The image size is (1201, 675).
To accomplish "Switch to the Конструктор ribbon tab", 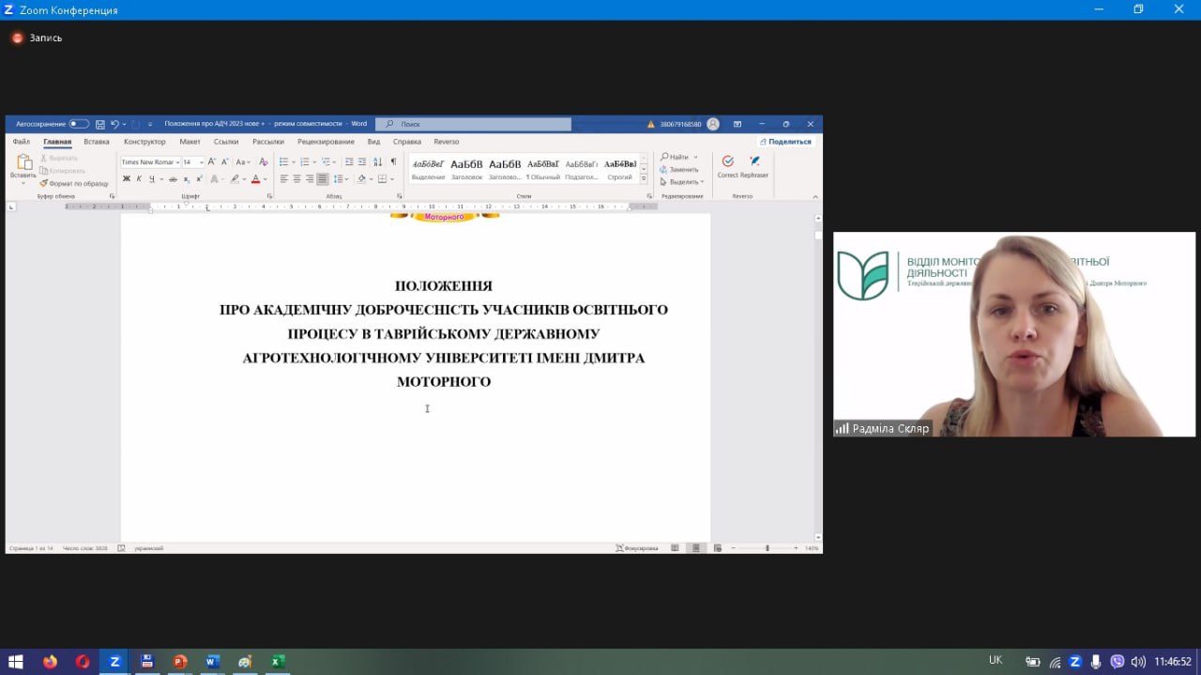I will 144,142.
